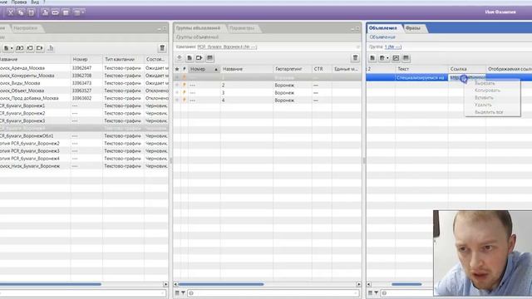This screenshot has width=532, height=299.
Task: Select campaign row Поиск_Аренда_Москва
Action: (x=84, y=68)
